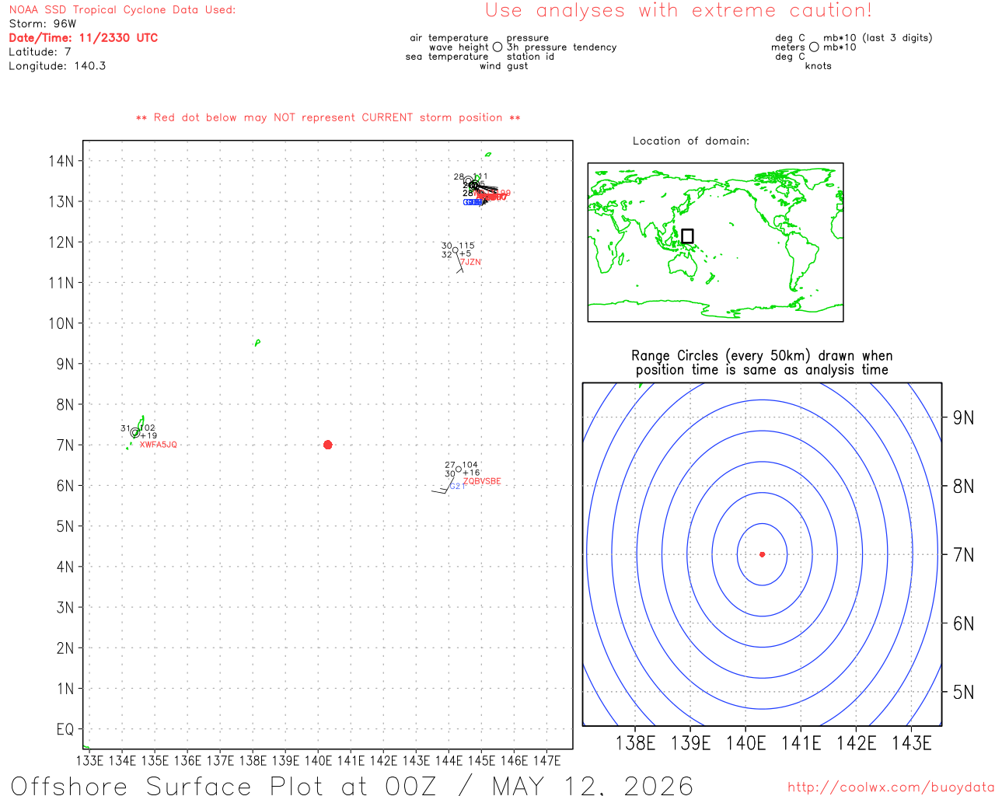Click the small green island near 9.5N
Image resolution: width=995 pixels, height=796 pixels.
click(x=257, y=342)
